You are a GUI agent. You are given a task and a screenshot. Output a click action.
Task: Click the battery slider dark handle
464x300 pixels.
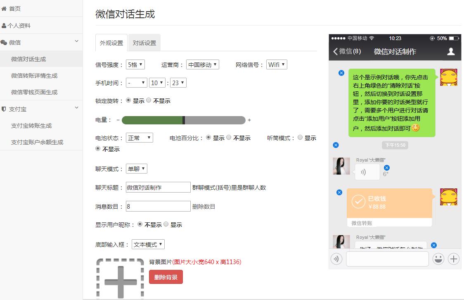click(x=184, y=120)
